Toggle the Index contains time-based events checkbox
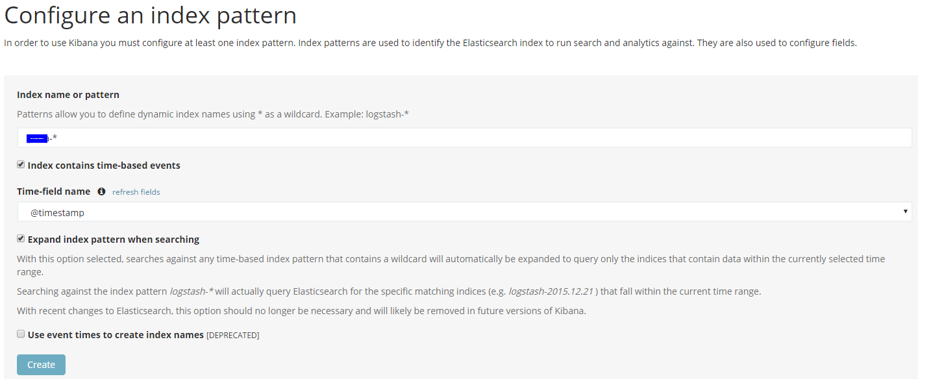The height and width of the screenshot is (381, 929). click(x=21, y=165)
